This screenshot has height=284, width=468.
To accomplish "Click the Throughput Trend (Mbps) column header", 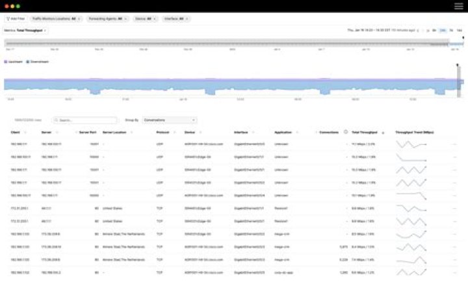I will (415, 133).
